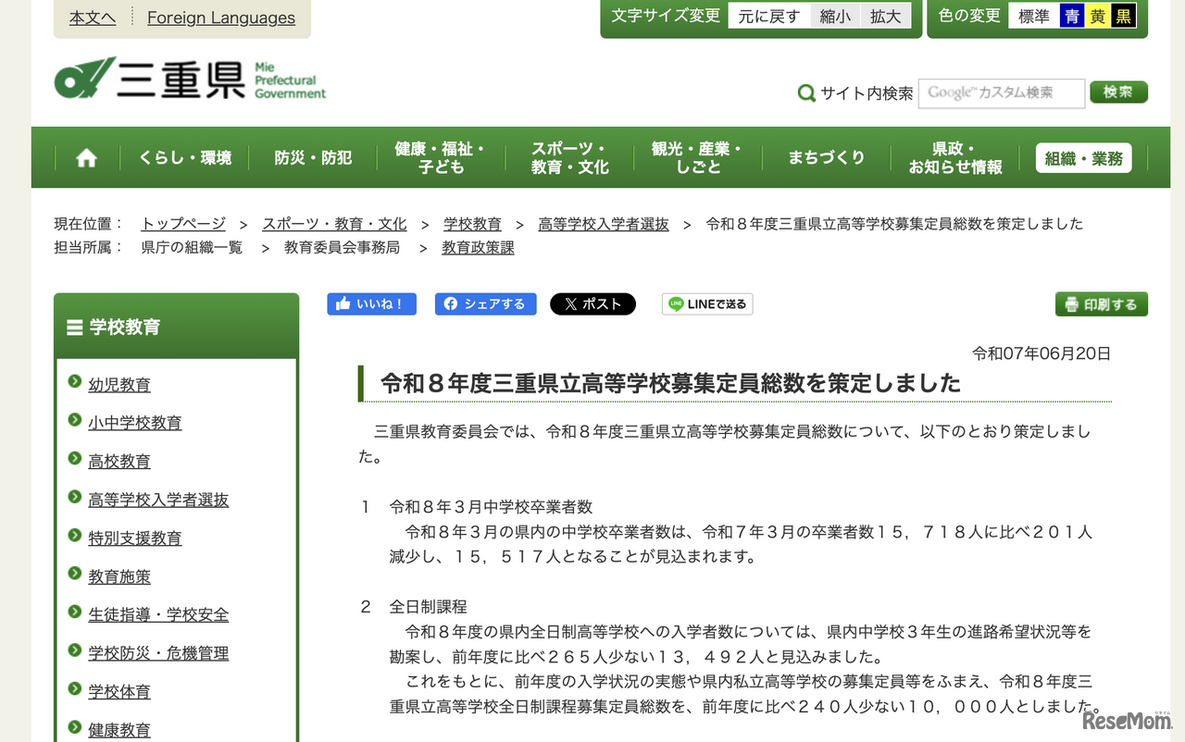Screen dimensions: 1185x742
Task: Click the Facebook いいね! like button
Action: pos(371,304)
